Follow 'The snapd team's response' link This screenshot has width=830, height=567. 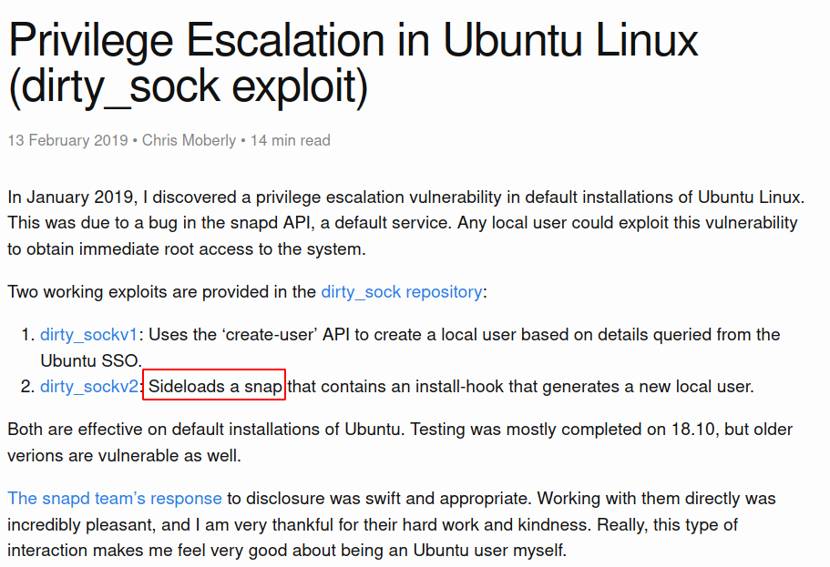pyautogui.click(x=114, y=498)
